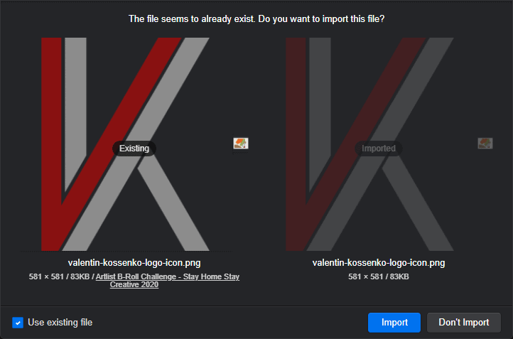Click the 581 × 581 / 83KB info under Imported
This screenshot has height=339, width=513.
pos(379,277)
